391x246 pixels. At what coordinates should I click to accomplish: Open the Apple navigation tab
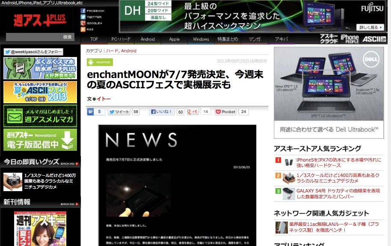click(174, 39)
